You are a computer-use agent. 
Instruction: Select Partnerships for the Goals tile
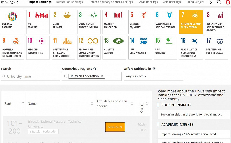(216, 48)
